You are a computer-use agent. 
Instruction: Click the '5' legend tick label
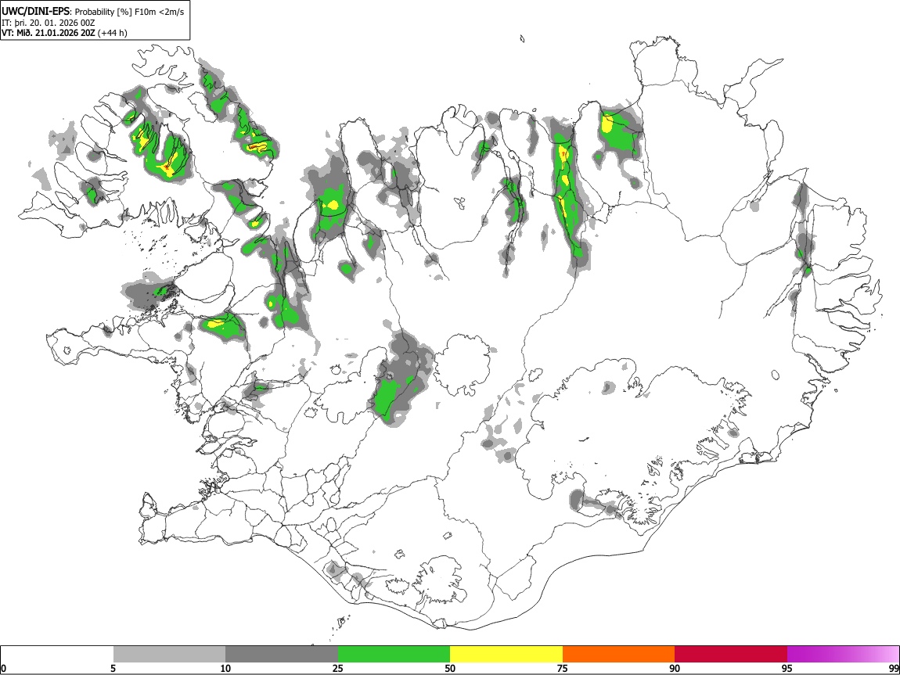[113, 669]
